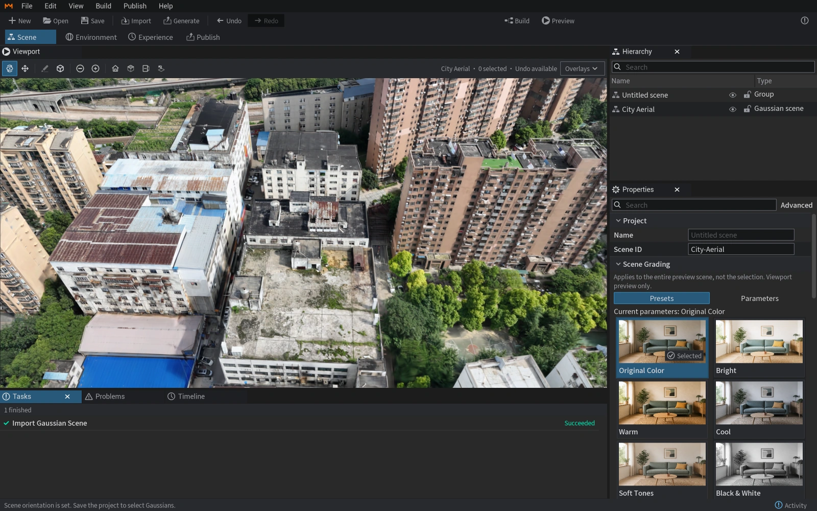This screenshot has height=511, width=817.
Task: Apply the Warm grading preset
Action: [662, 409]
